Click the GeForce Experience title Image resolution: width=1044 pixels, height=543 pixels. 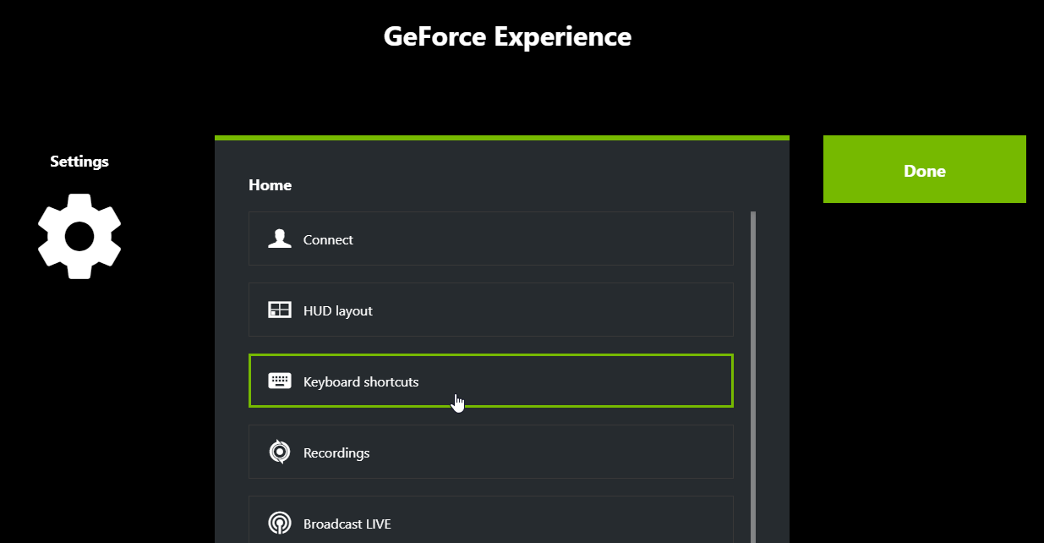[507, 36]
